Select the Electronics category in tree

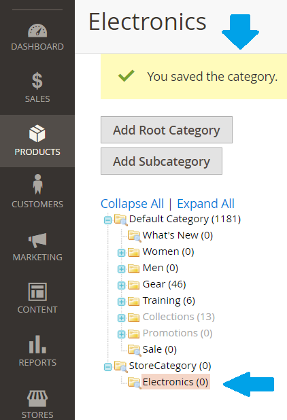point(175,382)
